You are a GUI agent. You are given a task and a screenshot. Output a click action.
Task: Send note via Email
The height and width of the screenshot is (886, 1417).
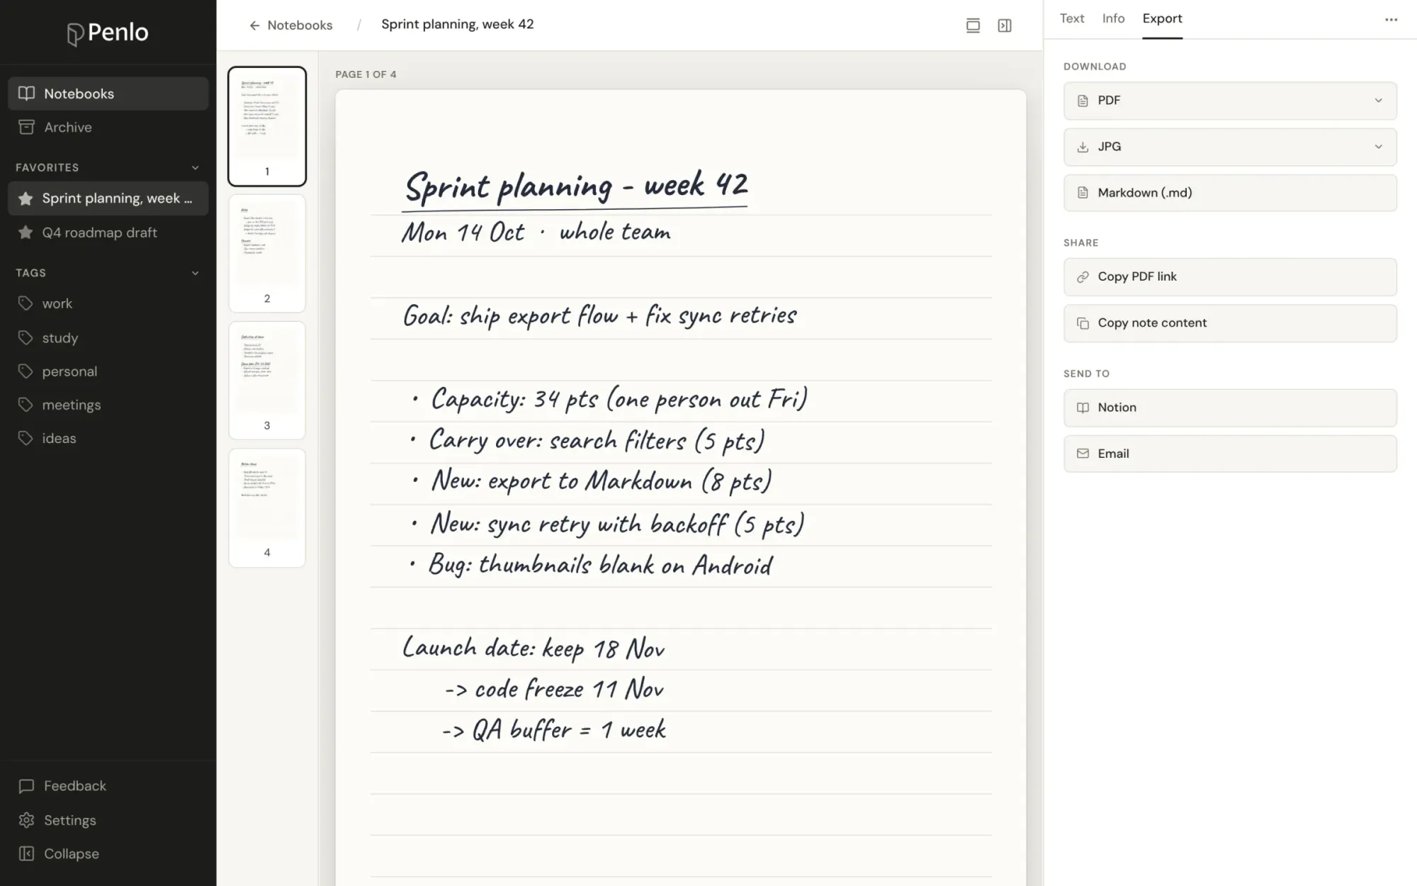pos(1230,454)
